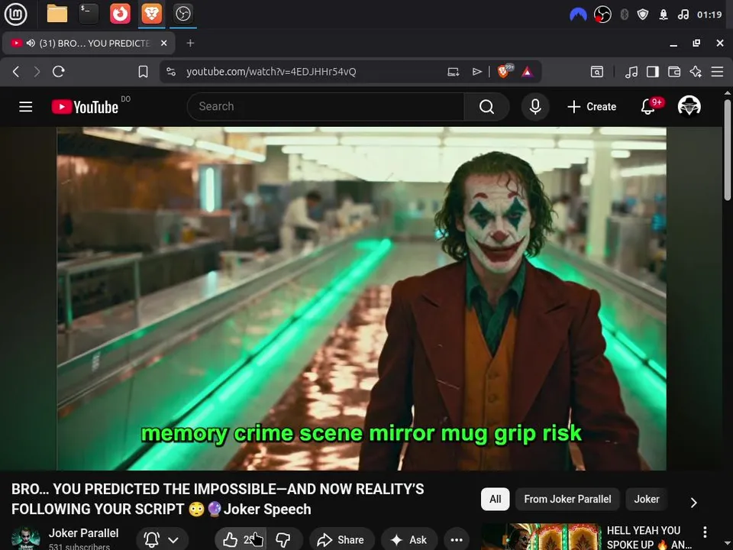Open the more actions three-dot button
Screen dimensions: 733x550
(457, 540)
